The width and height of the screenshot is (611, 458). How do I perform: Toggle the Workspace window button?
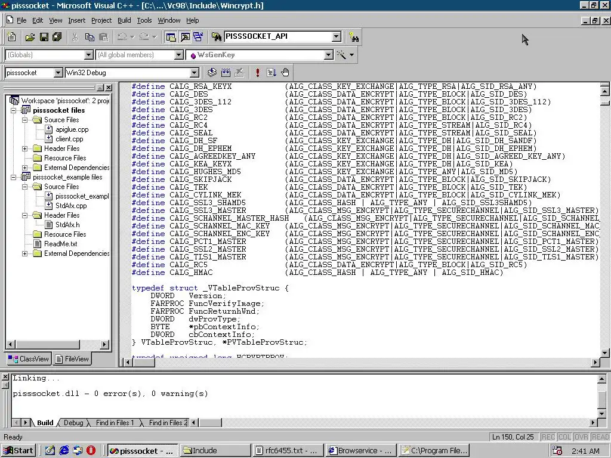(171, 37)
